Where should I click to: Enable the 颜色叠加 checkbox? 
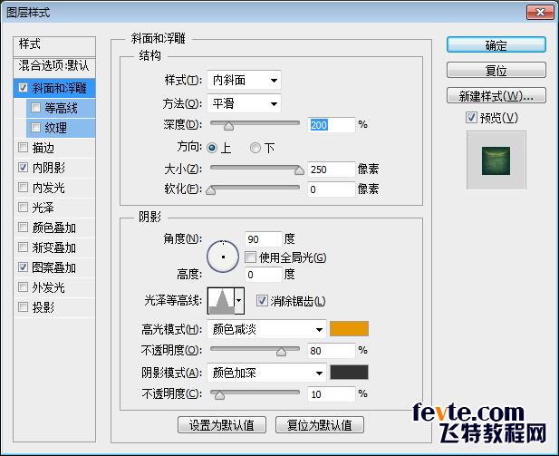[x=24, y=228]
